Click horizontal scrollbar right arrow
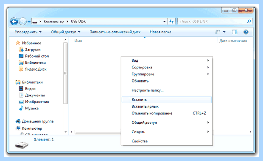Screen dimensions: 263x161 click(250, 132)
